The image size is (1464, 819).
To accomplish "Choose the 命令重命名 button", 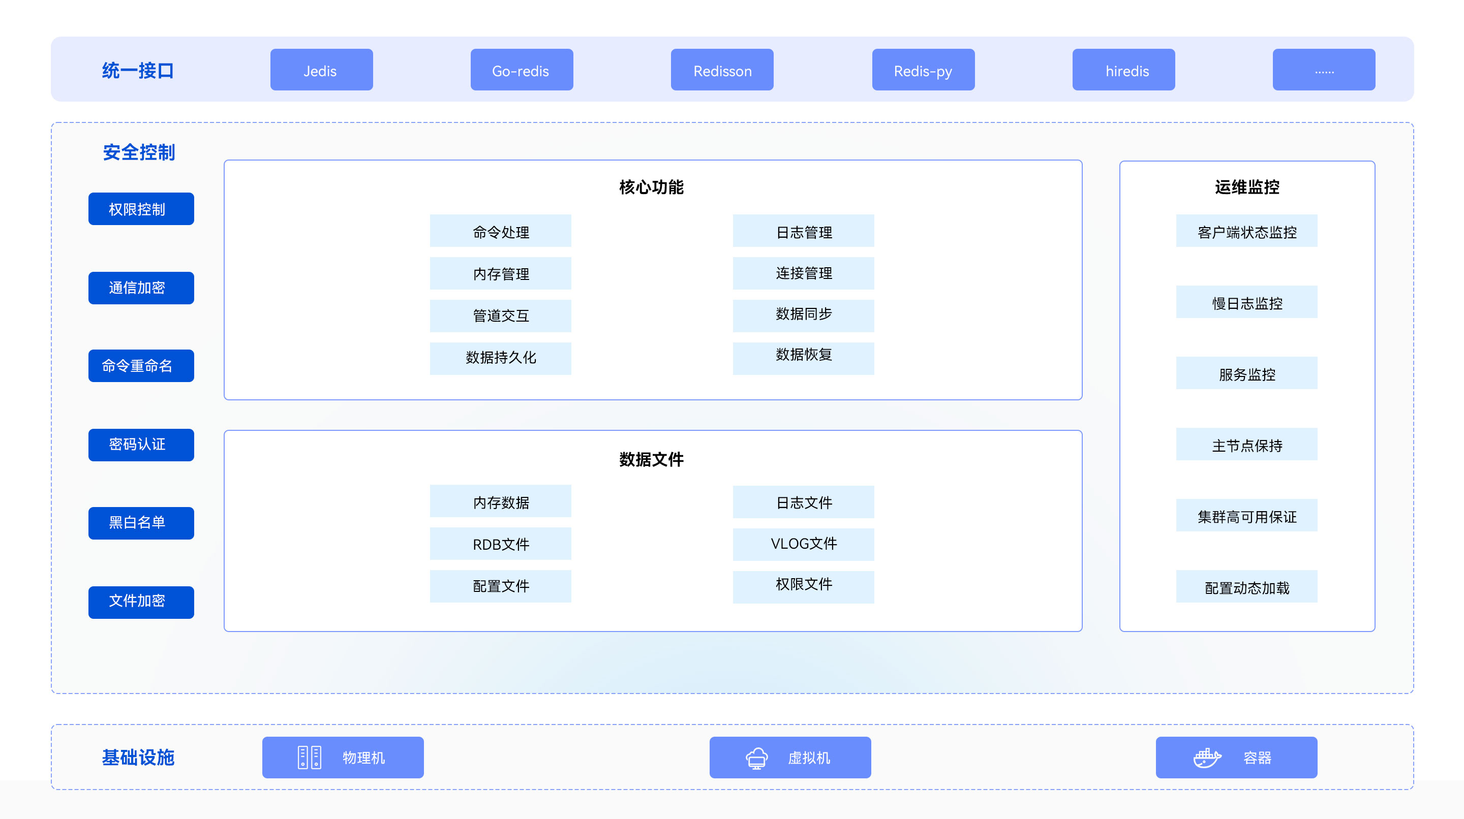I will [141, 366].
